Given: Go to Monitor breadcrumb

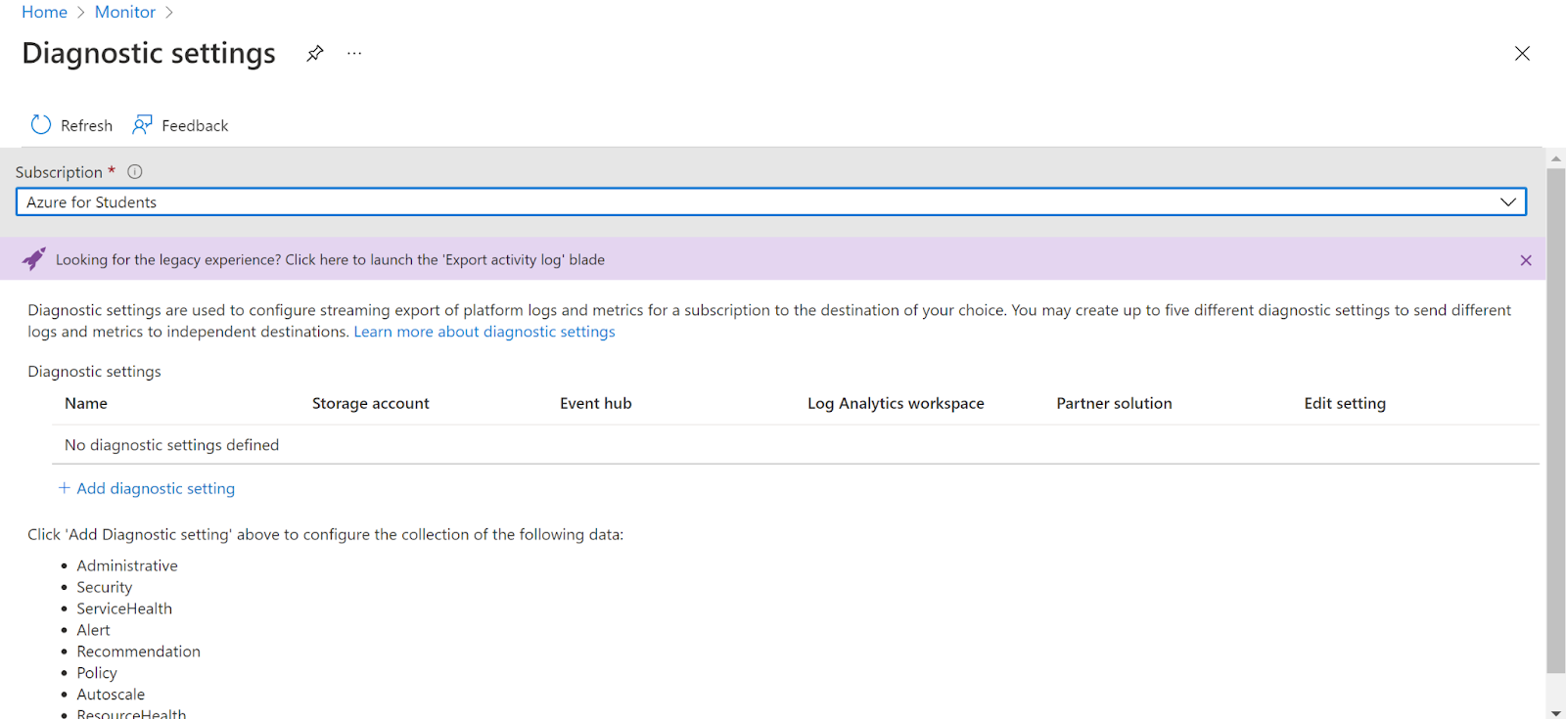Looking at the screenshot, I should [x=125, y=12].
